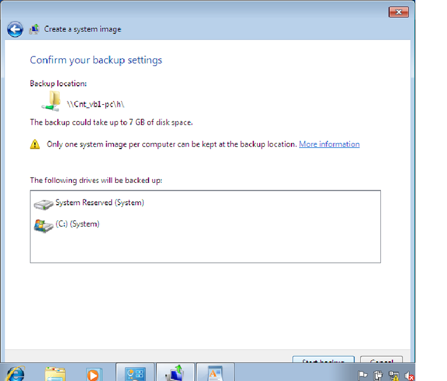Open the document editor taskbar window
Image resolution: width=447 pixels, height=381 pixels.
pos(215,373)
